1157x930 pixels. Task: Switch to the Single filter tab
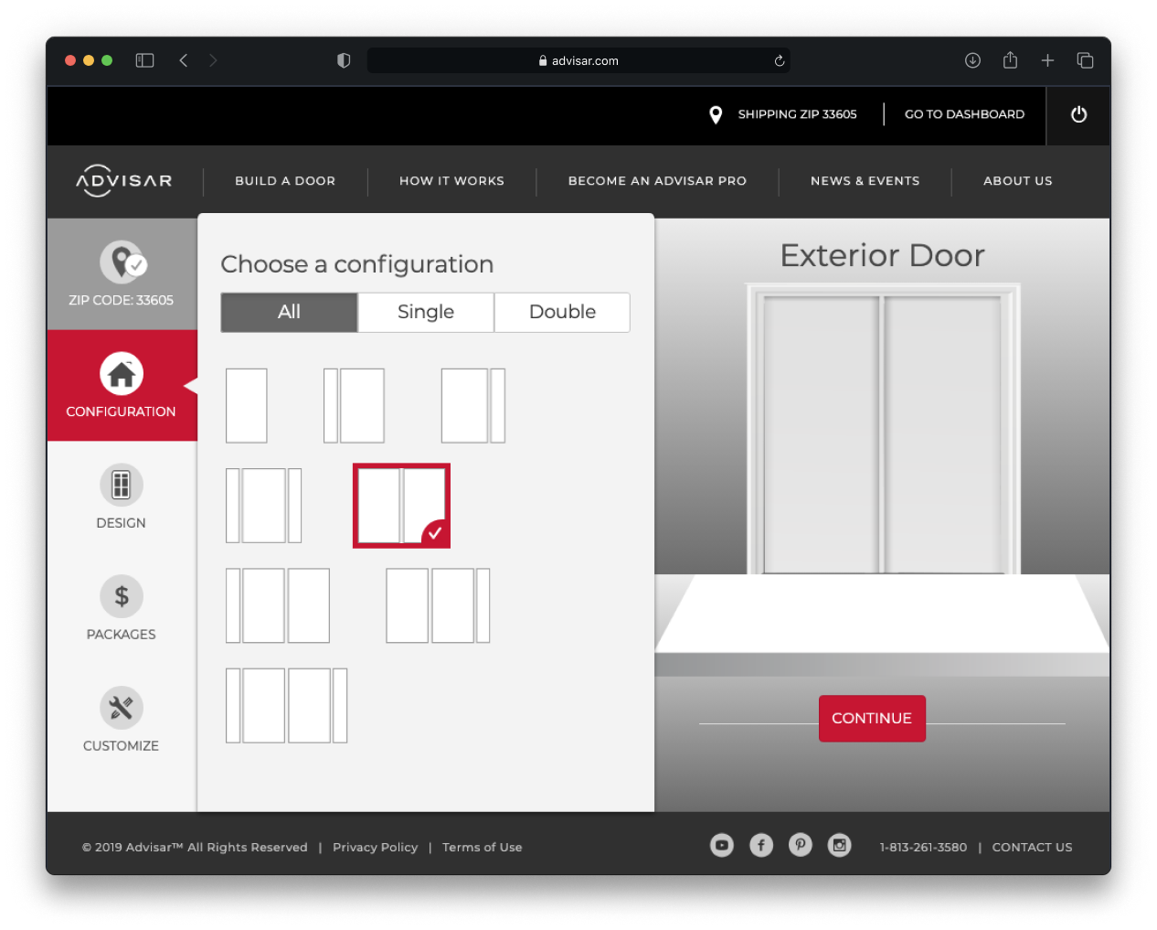(425, 312)
